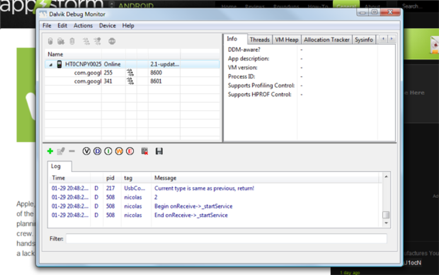Click the Cause GC trash icon
The image size is (439, 275).
72,41
